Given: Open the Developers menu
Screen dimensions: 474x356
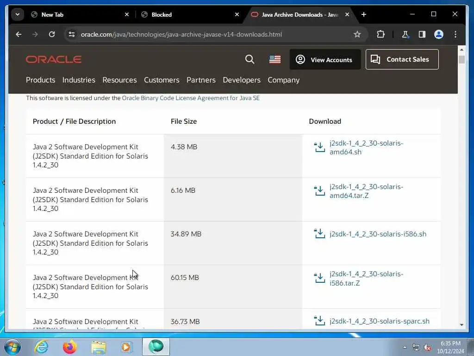Looking at the screenshot, I should (x=242, y=80).
